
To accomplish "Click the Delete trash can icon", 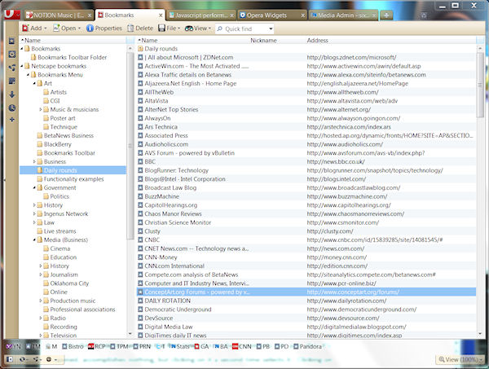I will (x=130, y=29).
